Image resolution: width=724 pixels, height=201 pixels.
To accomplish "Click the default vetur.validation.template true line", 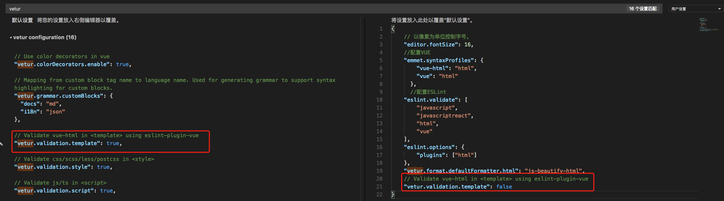I will 68,143.
